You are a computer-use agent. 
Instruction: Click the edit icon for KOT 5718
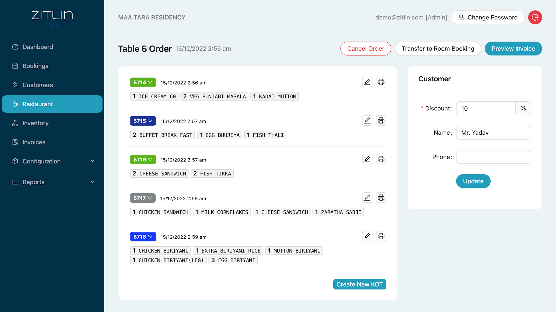tap(367, 236)
